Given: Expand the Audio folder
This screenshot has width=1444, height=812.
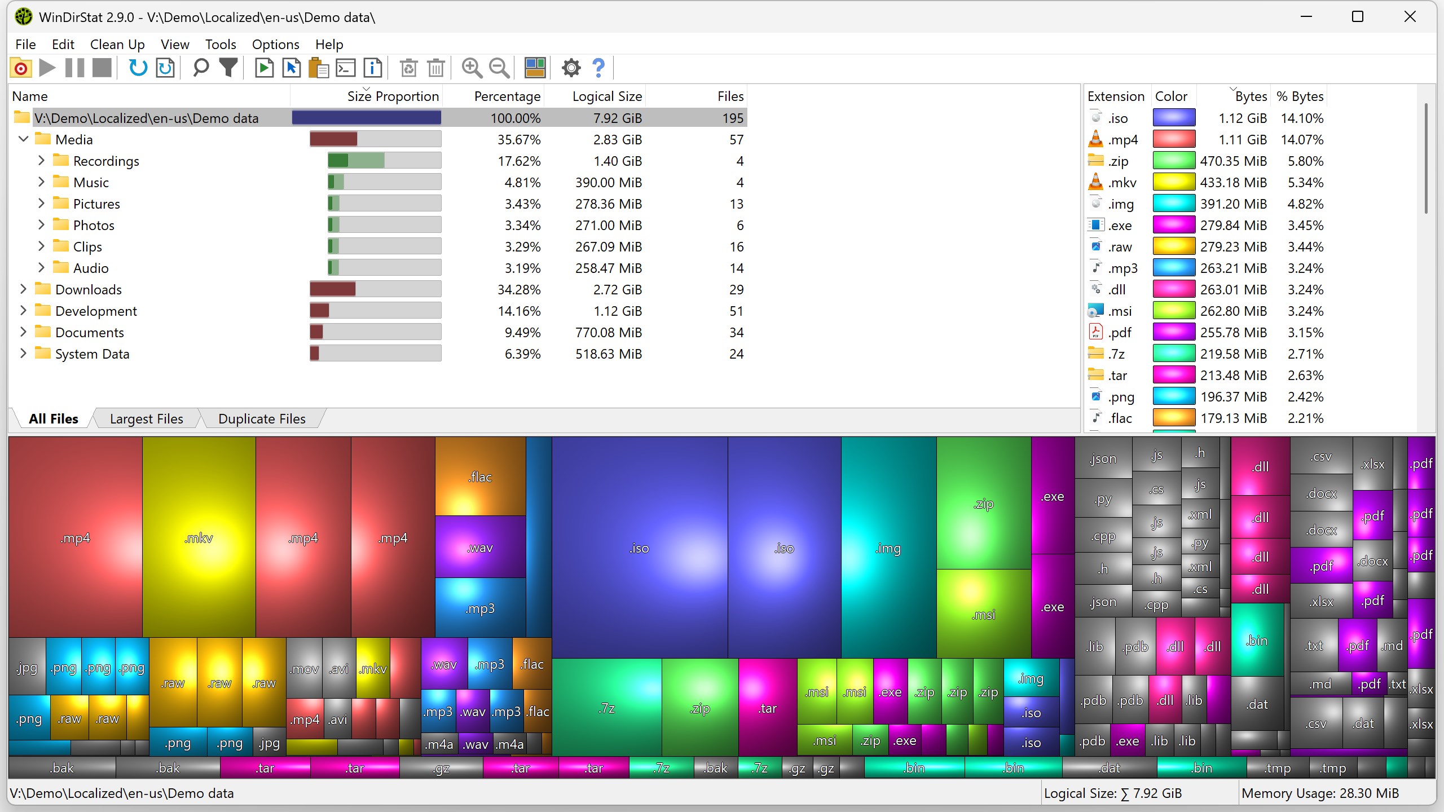Looking at the screenshot, I should (x=41, y=267).
